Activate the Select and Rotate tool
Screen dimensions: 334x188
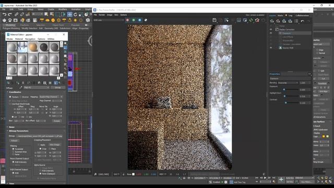pyautogui.click(x=75, y=15)
